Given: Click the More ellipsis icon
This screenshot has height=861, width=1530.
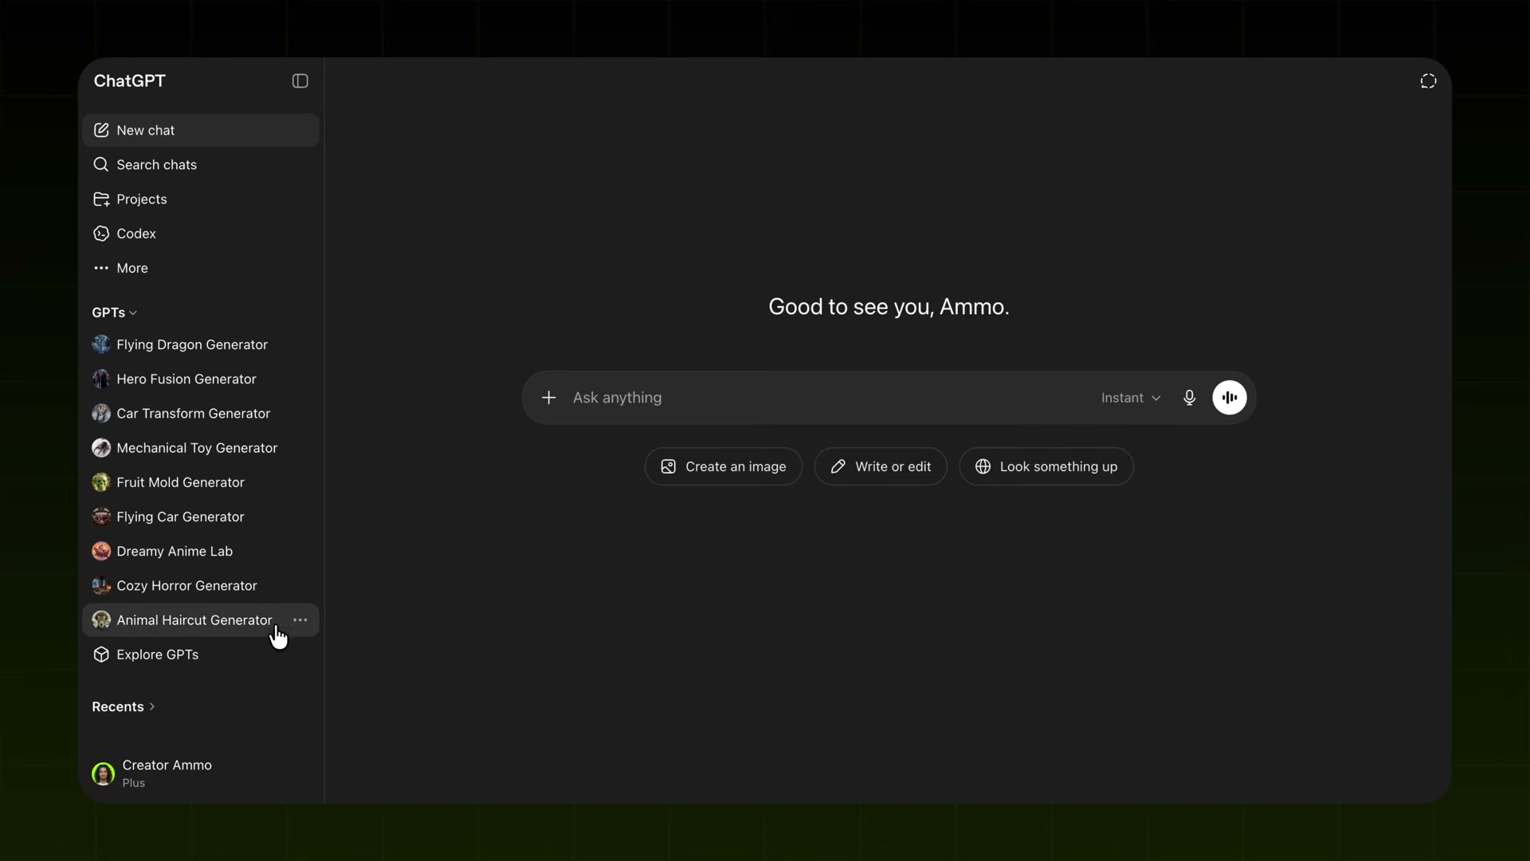Looking at the screenshot, I should click(101, 268).
